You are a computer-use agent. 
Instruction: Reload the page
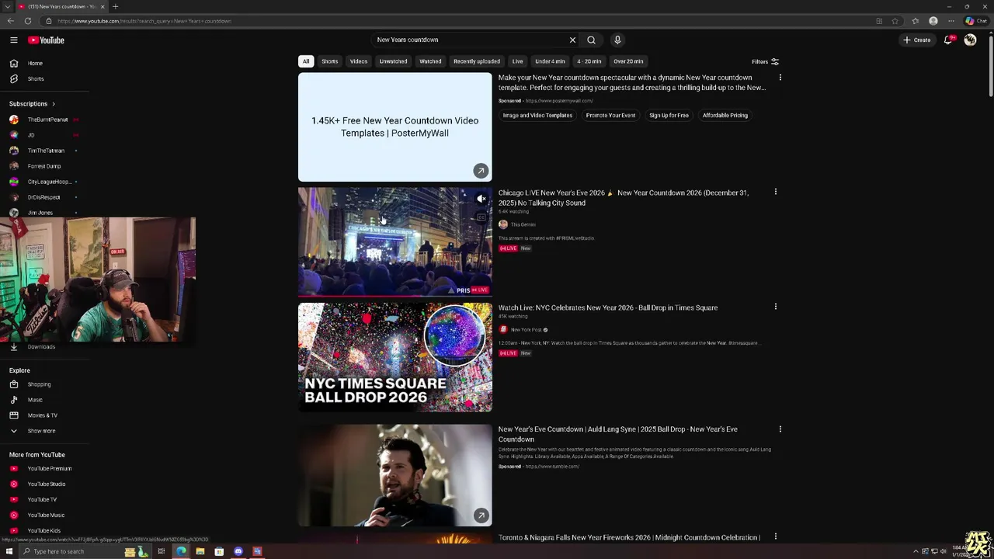[x=28, y=21]
